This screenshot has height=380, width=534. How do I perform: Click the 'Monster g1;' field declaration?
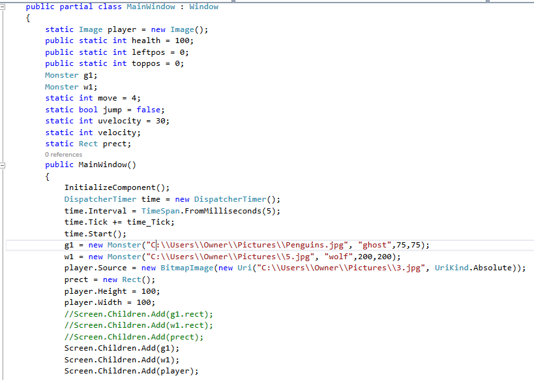[71, 75]
